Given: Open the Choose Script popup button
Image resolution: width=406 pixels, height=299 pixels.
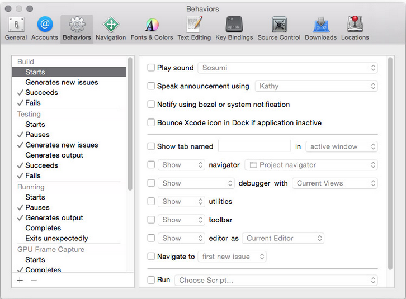Looking at the screenshot, I should tap(276, 280).
